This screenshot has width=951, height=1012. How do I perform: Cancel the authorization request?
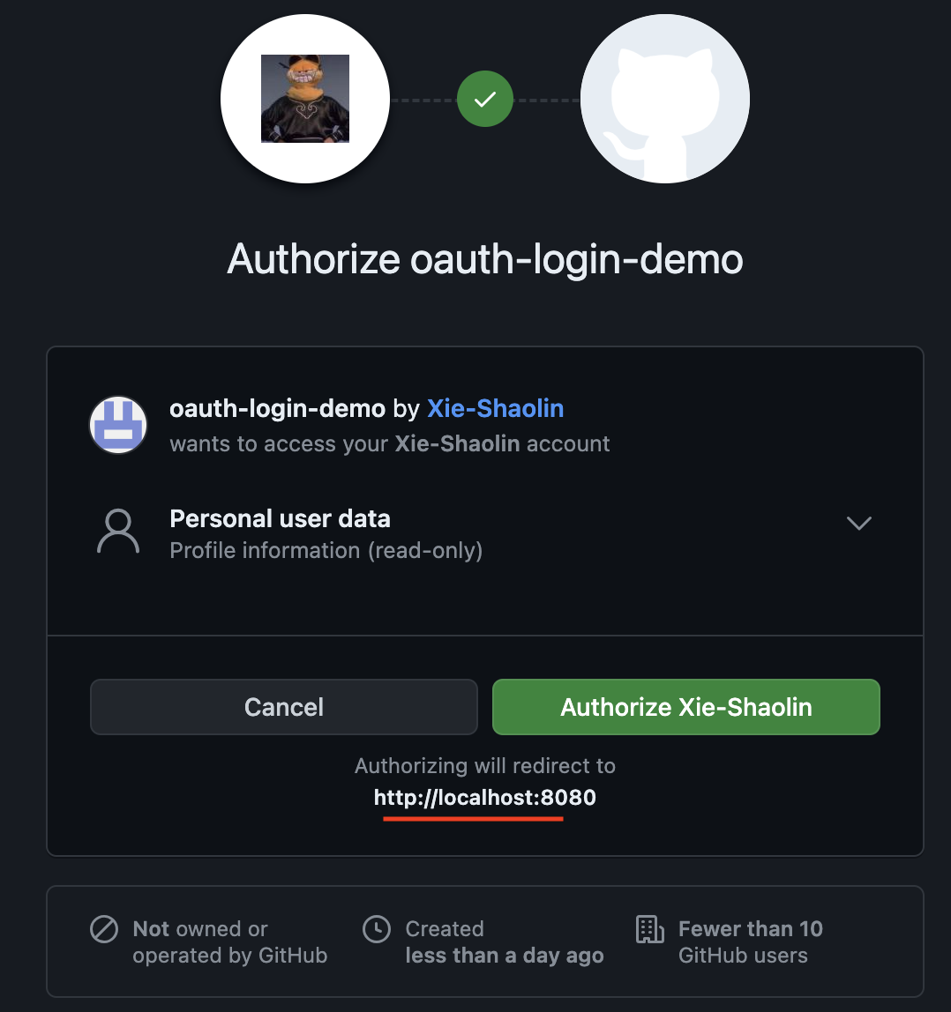point(283,707)
